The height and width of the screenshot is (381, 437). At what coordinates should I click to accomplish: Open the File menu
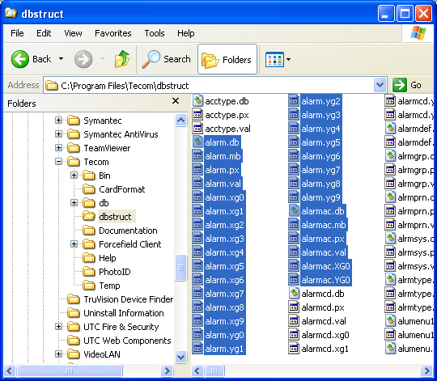pyautogui.click(x=17, y=33)
